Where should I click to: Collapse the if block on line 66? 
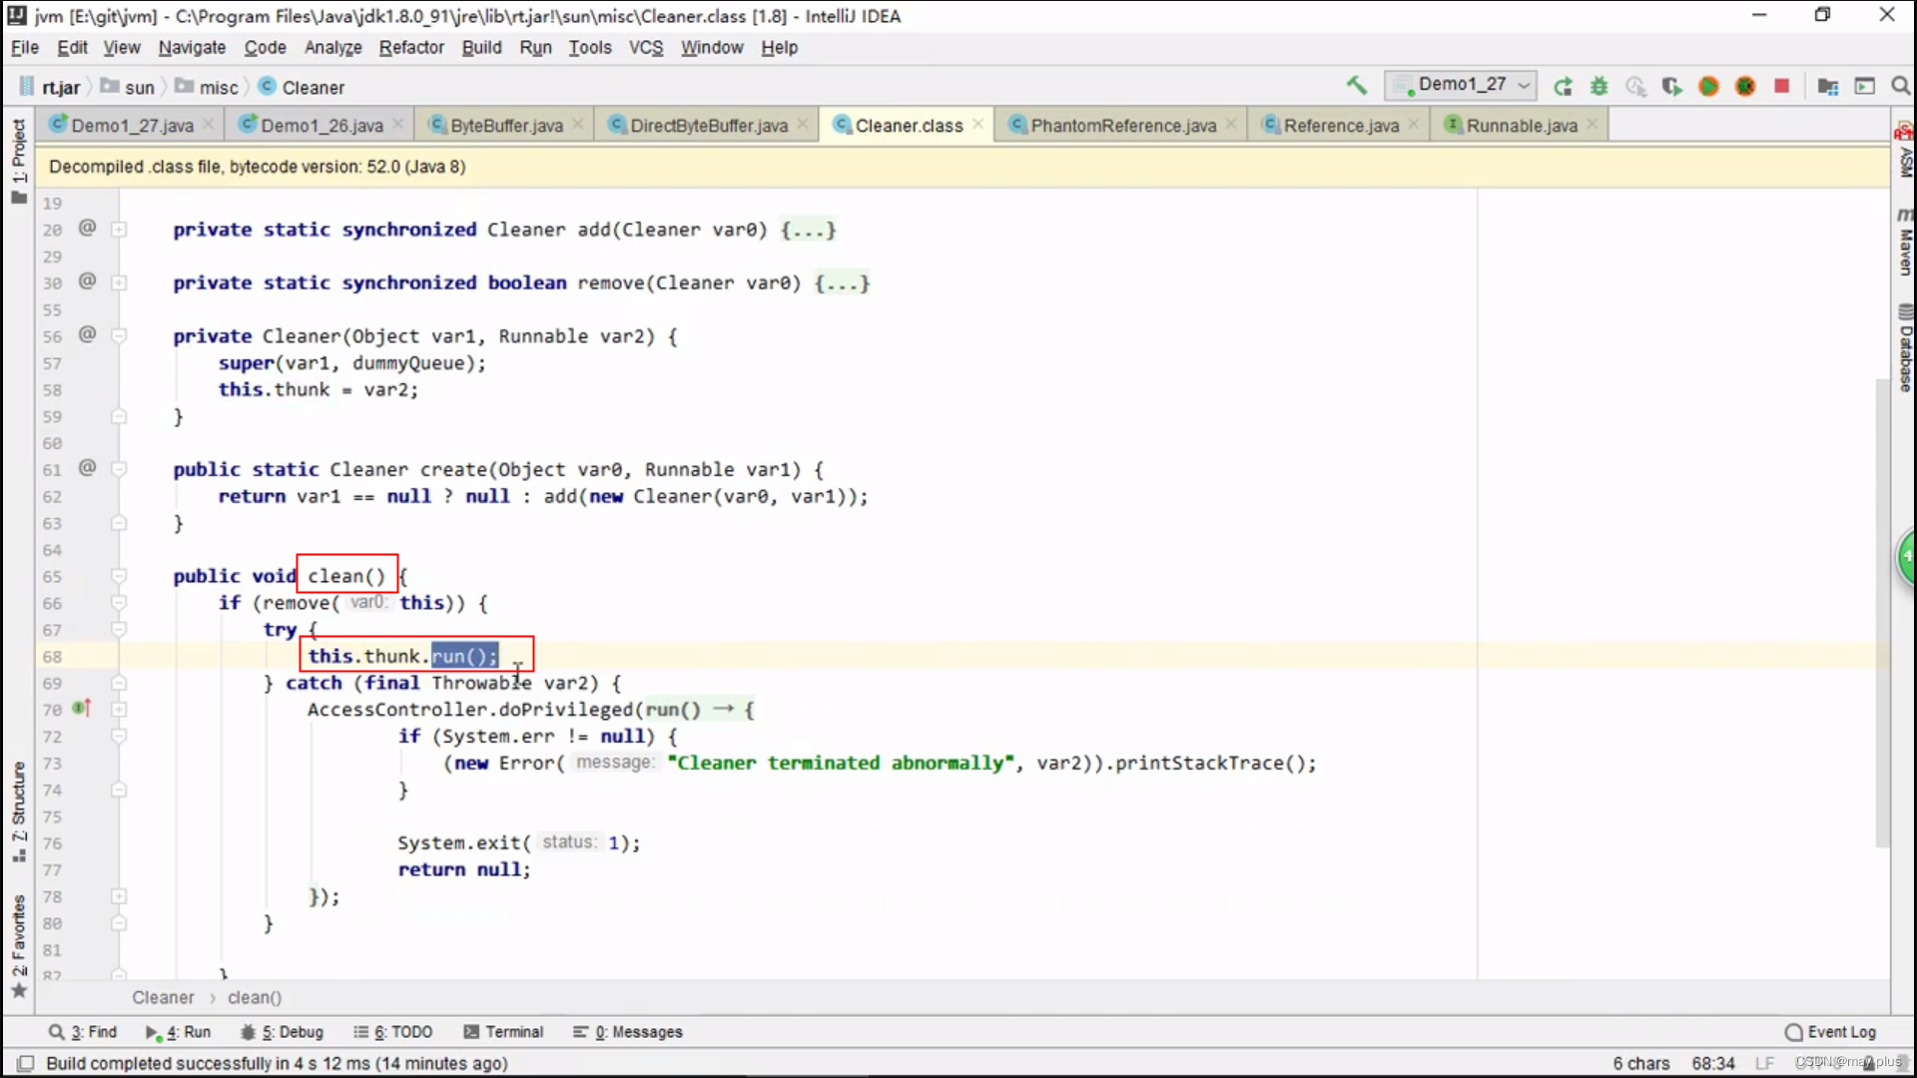[119, 603]
